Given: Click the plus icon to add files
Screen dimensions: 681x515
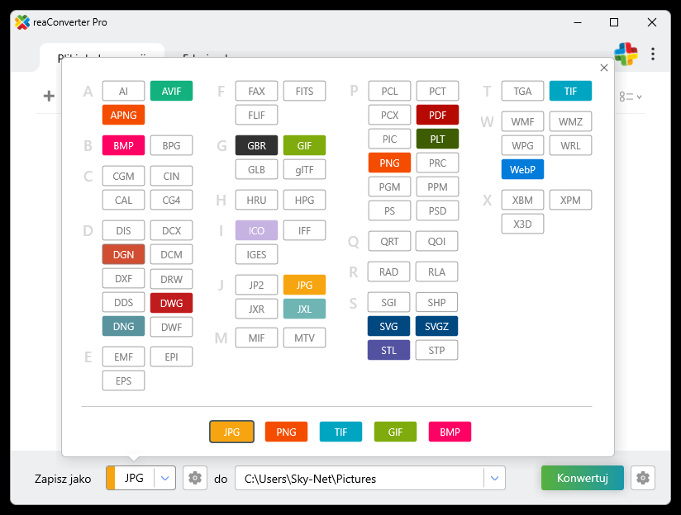Looking at the screenshot, I should [x=49, y=96].
